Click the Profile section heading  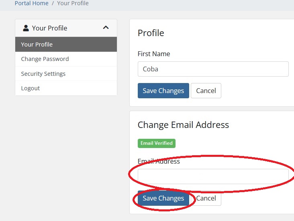151,33
